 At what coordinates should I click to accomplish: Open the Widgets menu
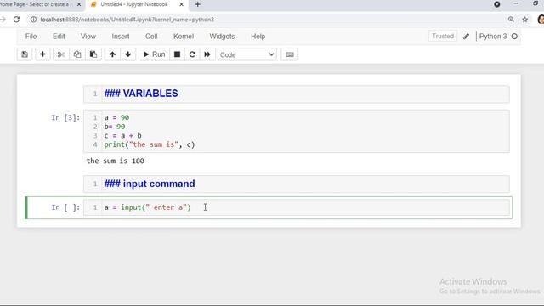[x=222, y=36]
